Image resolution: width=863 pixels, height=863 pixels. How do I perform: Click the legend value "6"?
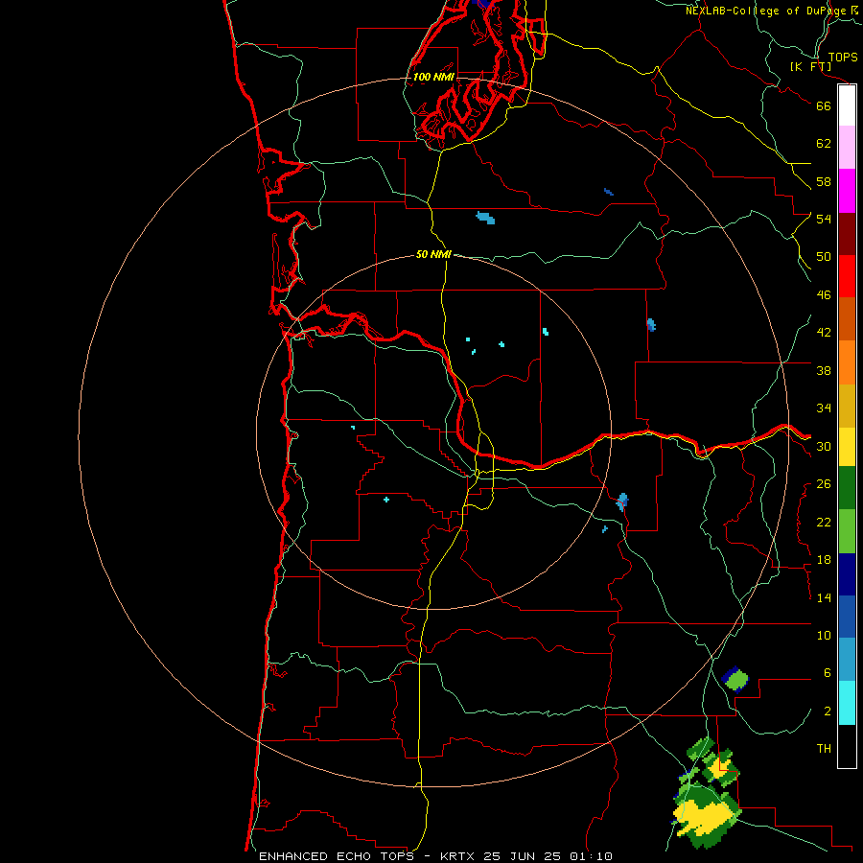(x=827, y=673)
